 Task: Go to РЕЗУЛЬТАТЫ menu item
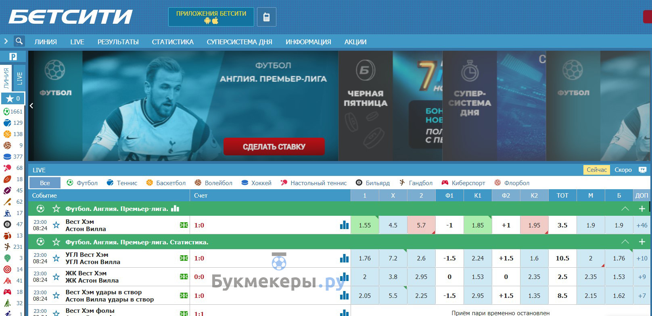coord(118,42)
